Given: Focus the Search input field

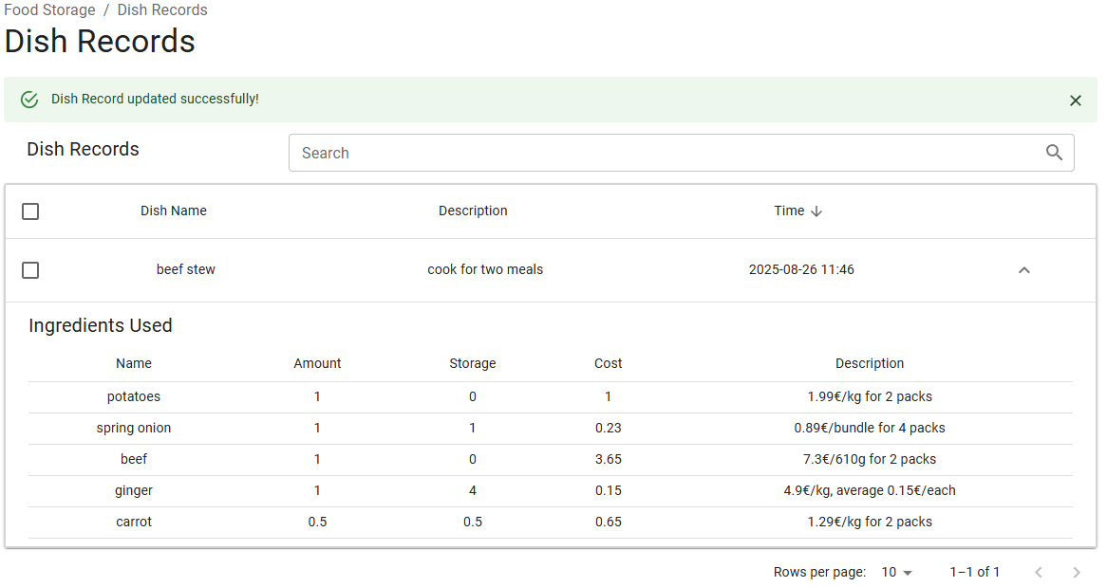Looking at the screenshot, I should [665, 153].
